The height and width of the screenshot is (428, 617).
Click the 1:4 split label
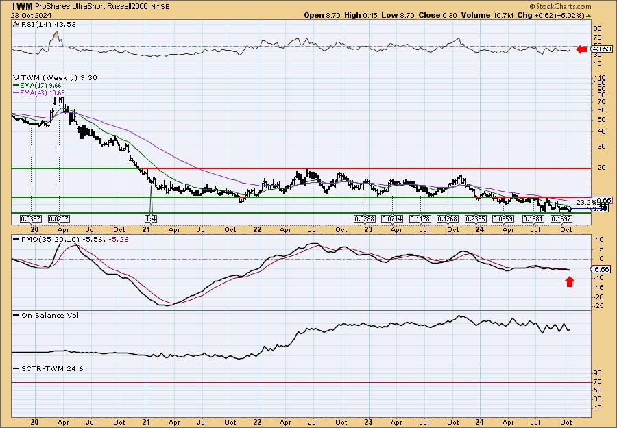(x=151, y=218)
